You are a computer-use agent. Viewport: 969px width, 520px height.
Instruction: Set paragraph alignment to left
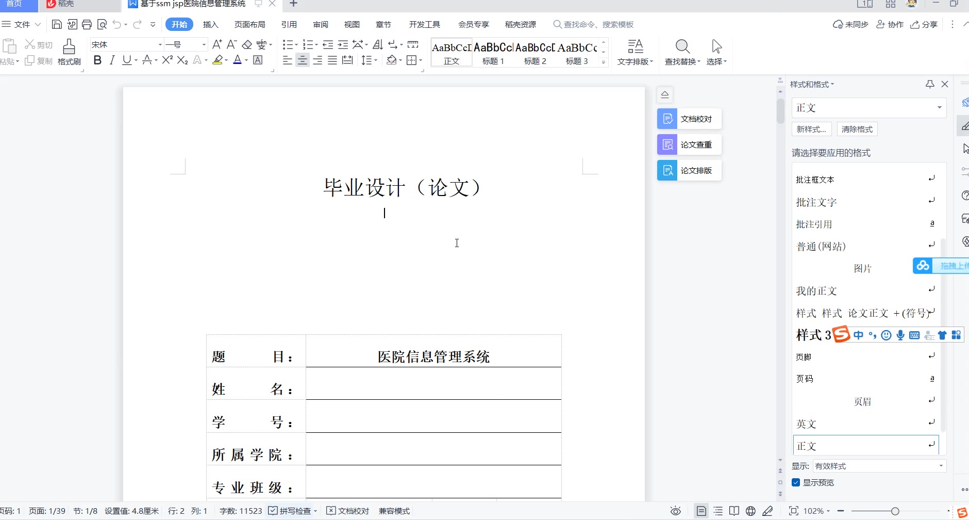coord(288,60)
